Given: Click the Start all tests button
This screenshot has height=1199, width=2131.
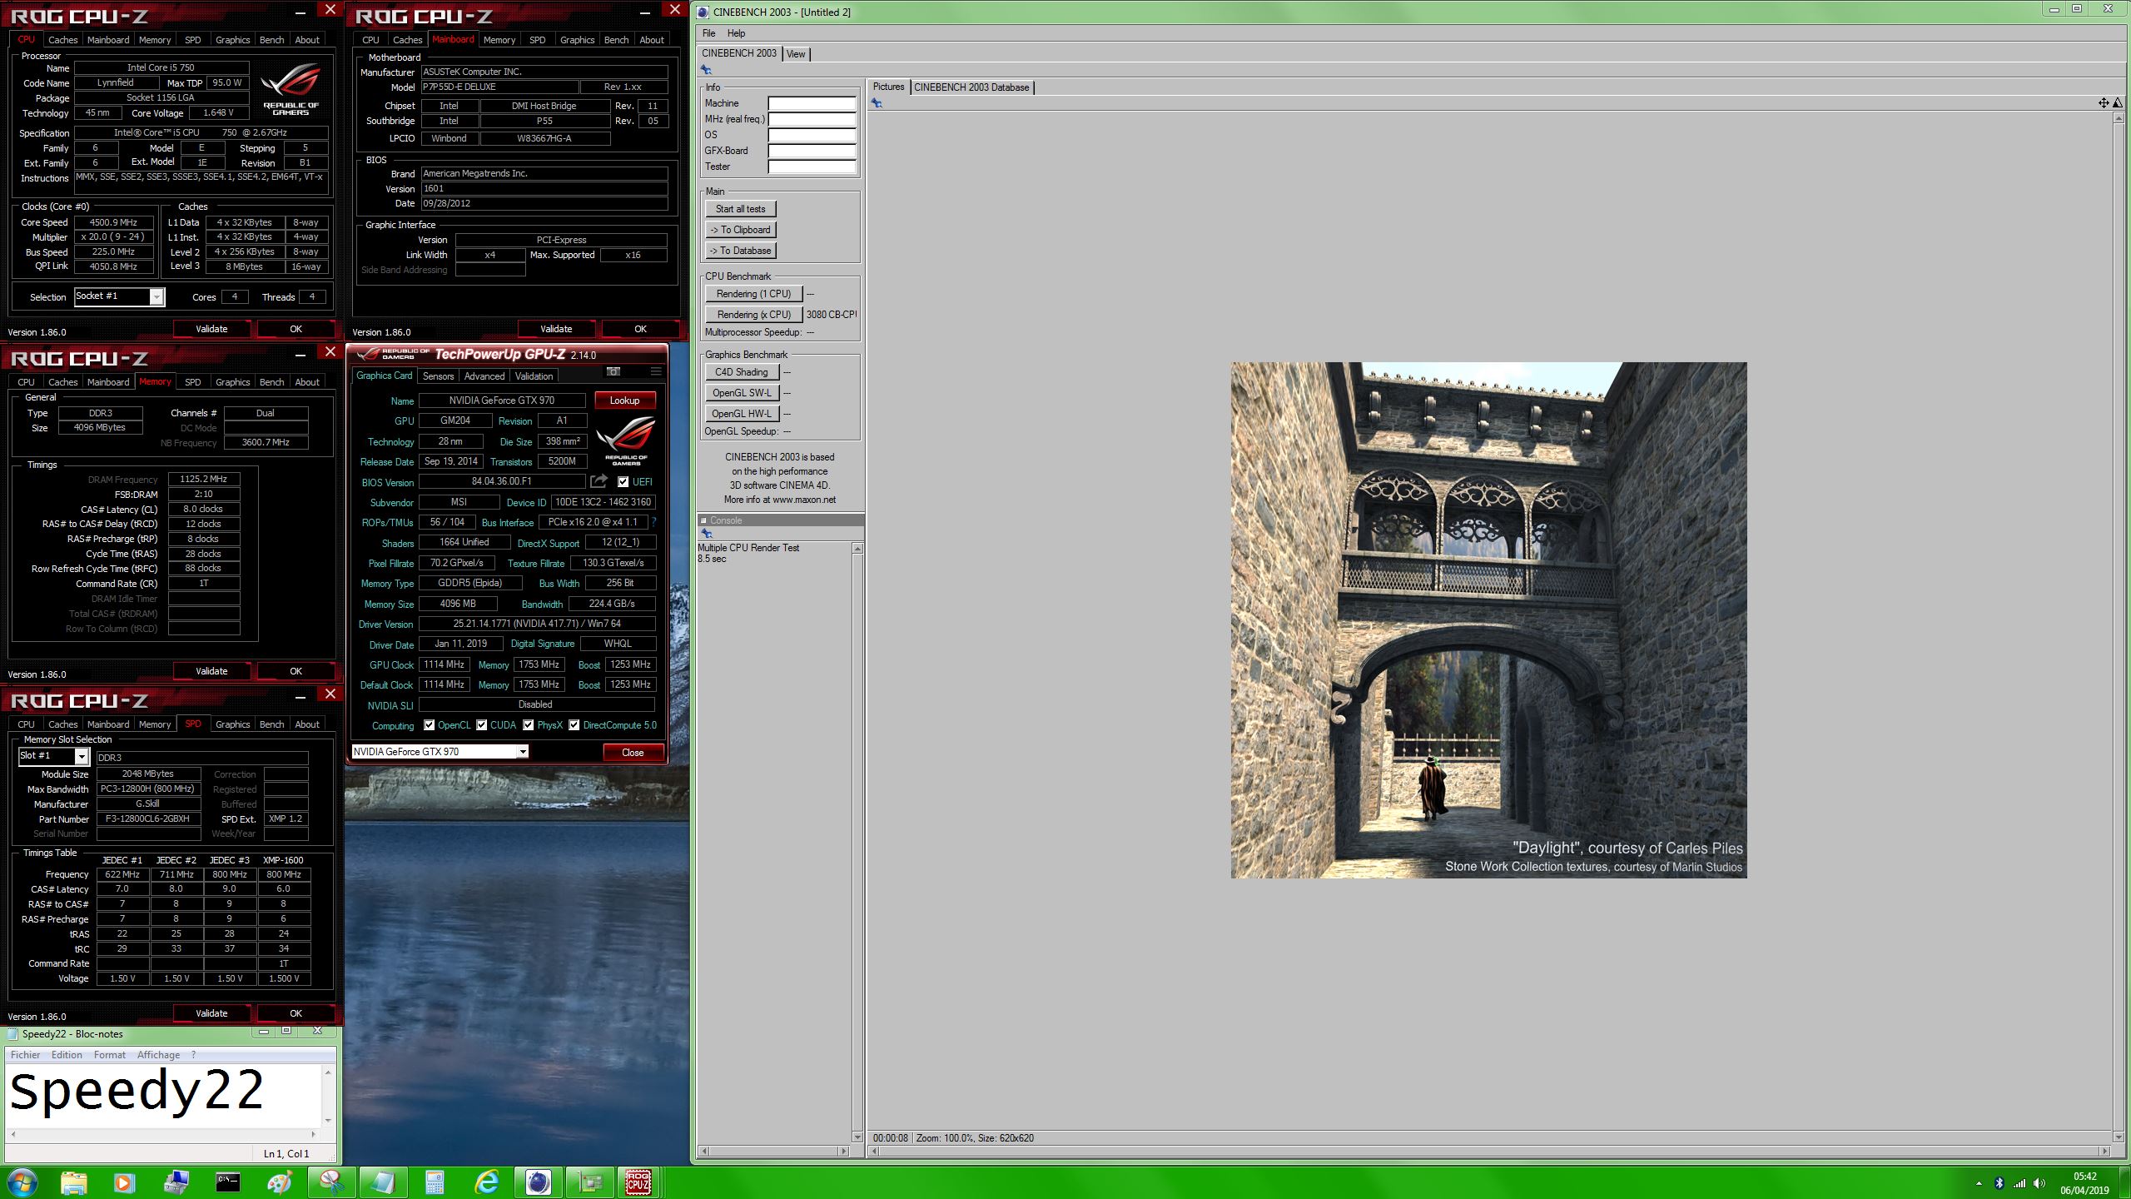Looking at the screenshot, I should [740, 209].
